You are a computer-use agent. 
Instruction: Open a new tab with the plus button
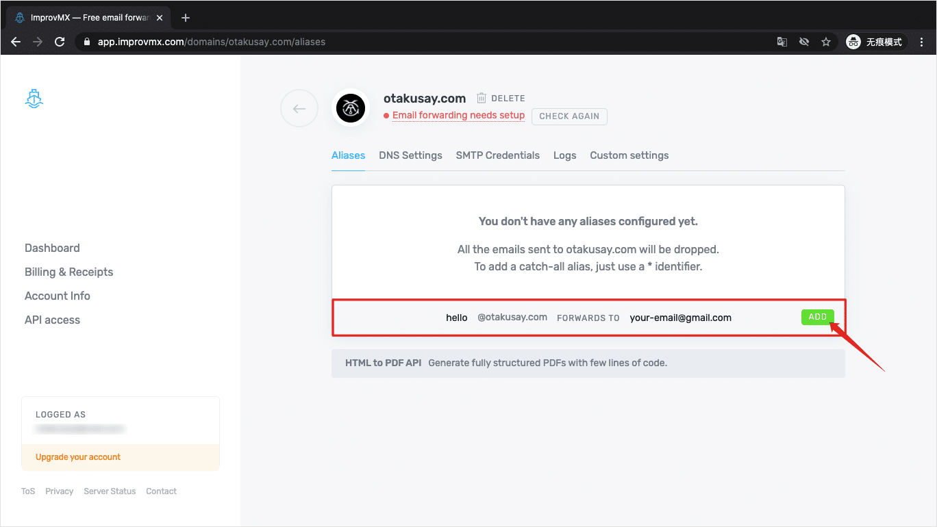186,18
